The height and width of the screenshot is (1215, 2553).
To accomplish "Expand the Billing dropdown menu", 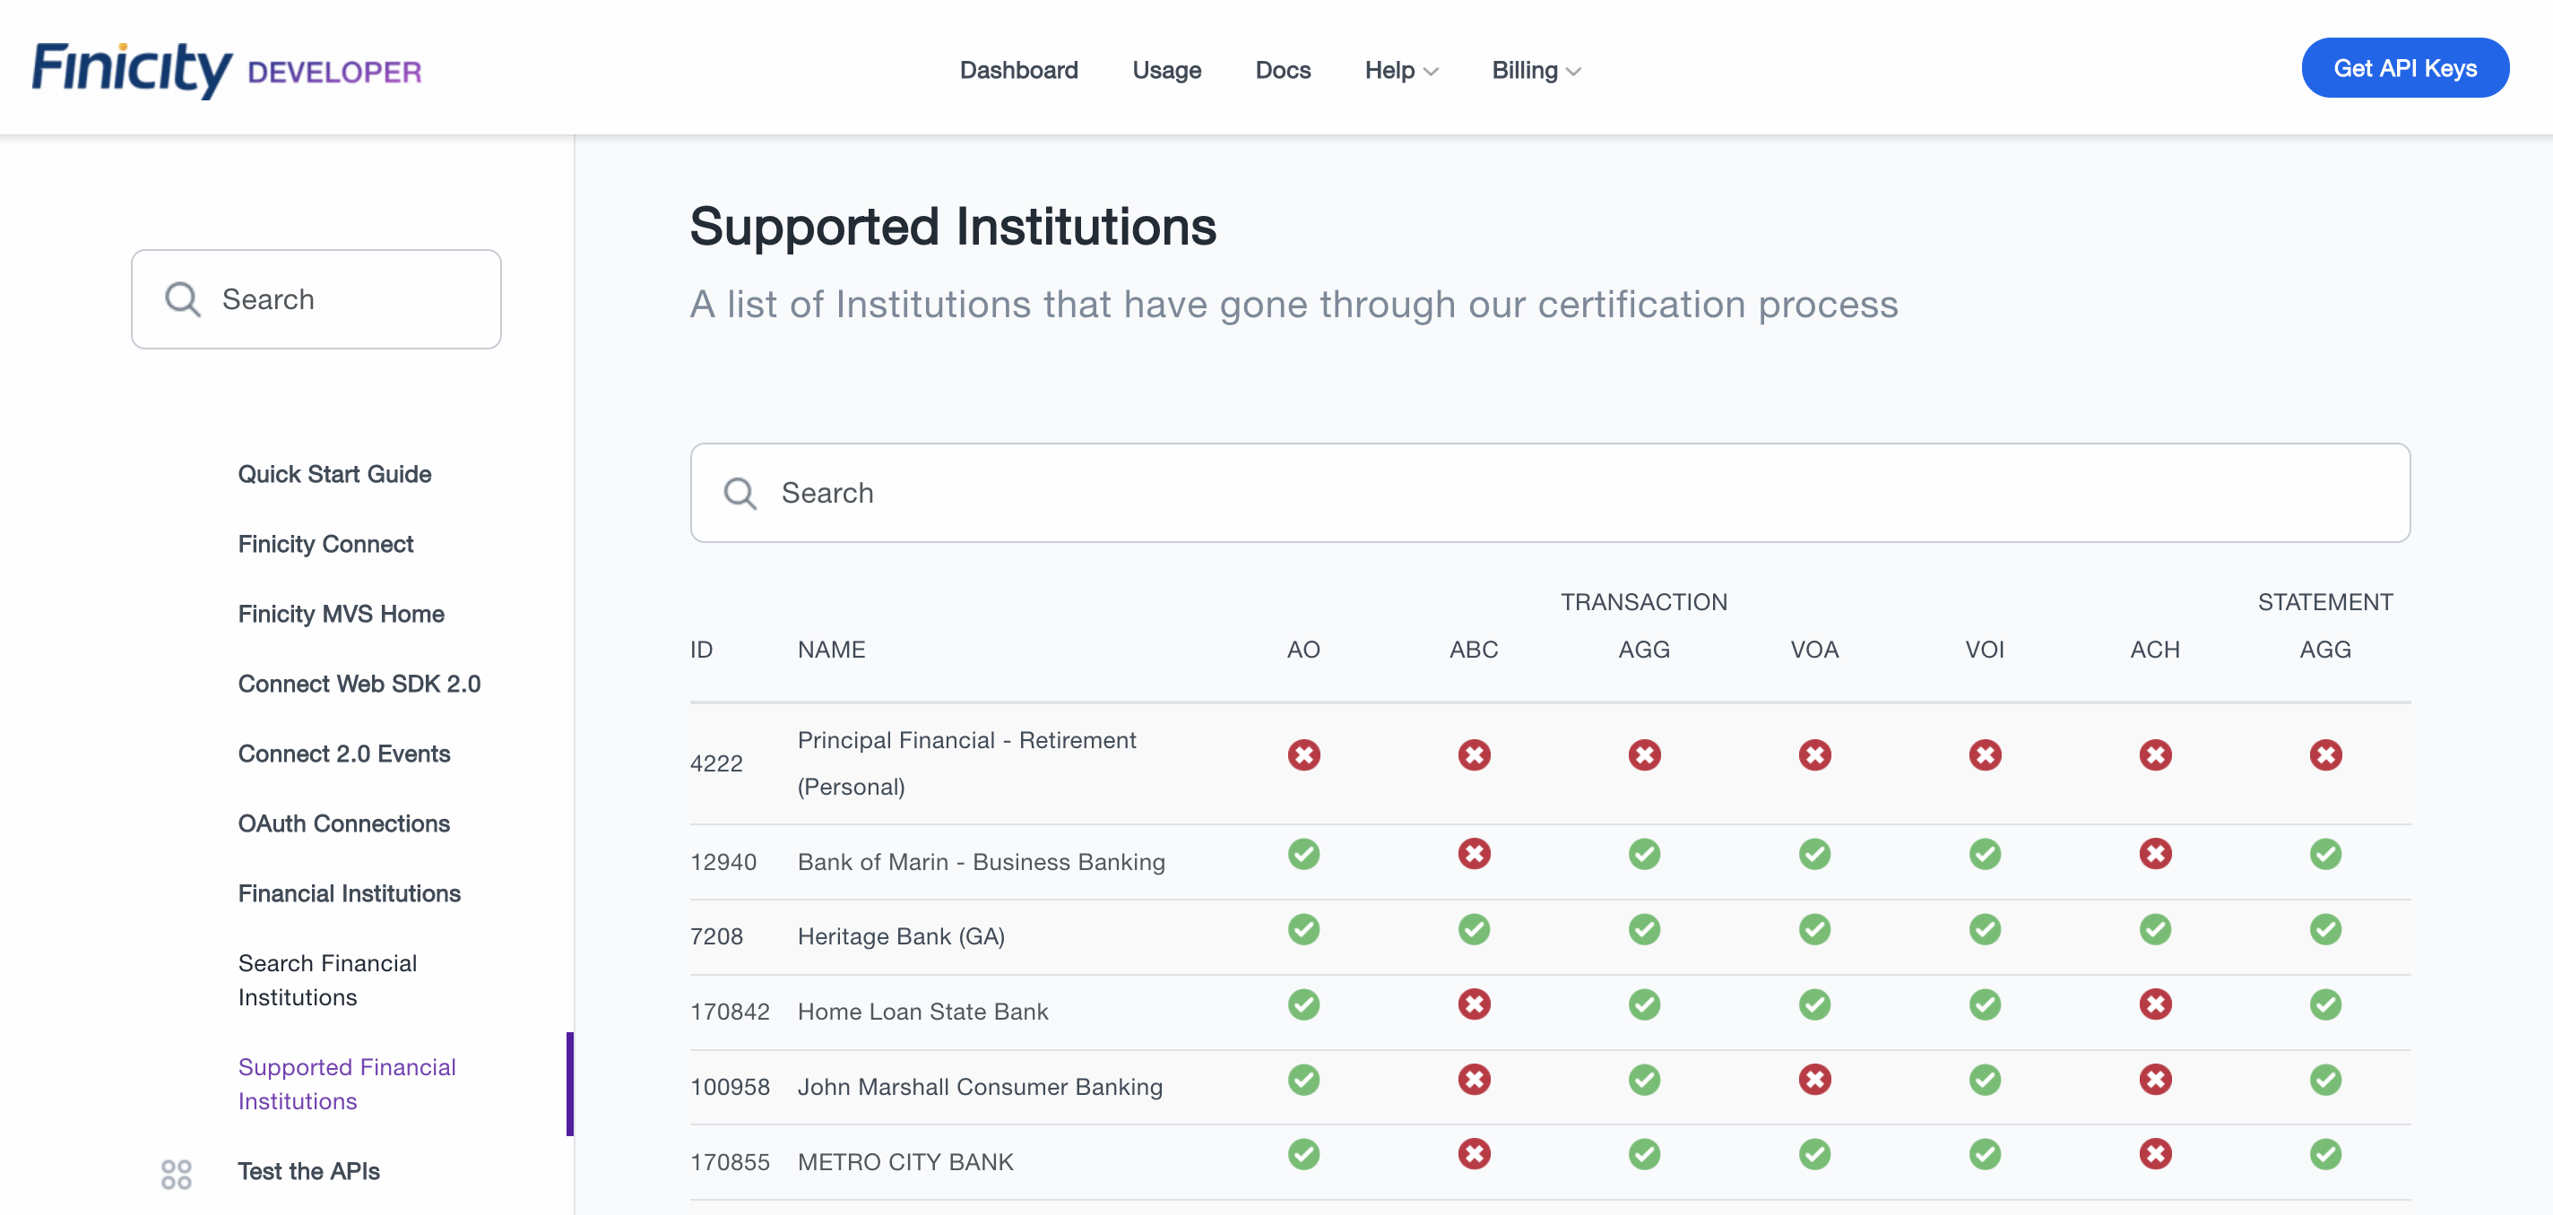I will (1536, 71).
